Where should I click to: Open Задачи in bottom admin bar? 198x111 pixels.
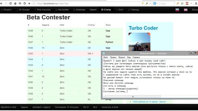pyautogui.click(x=24, y=107)
